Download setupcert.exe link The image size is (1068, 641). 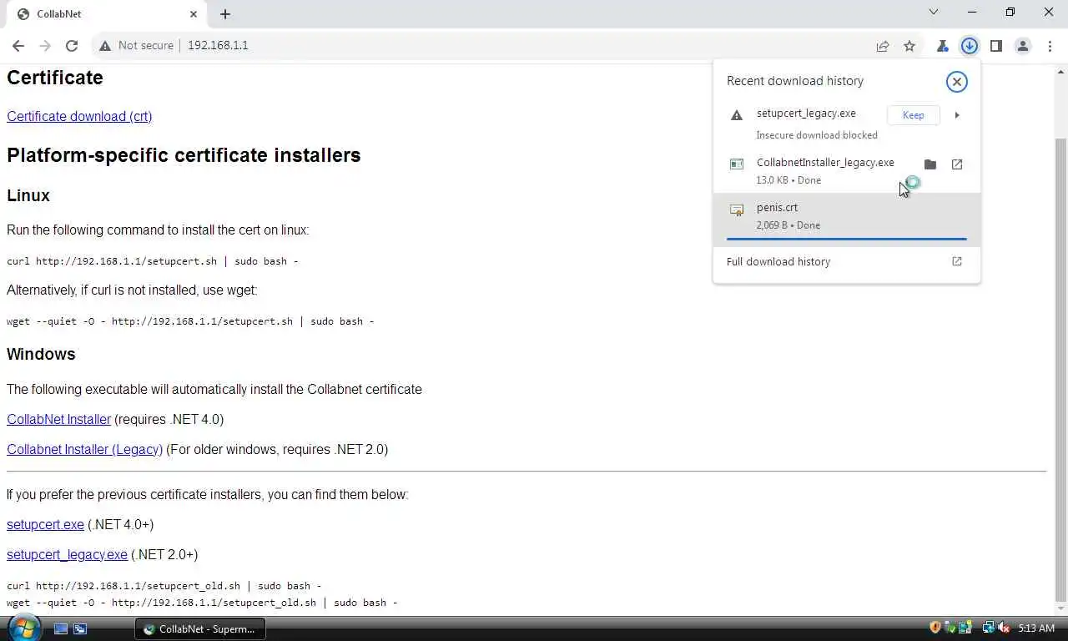point(45,524)
